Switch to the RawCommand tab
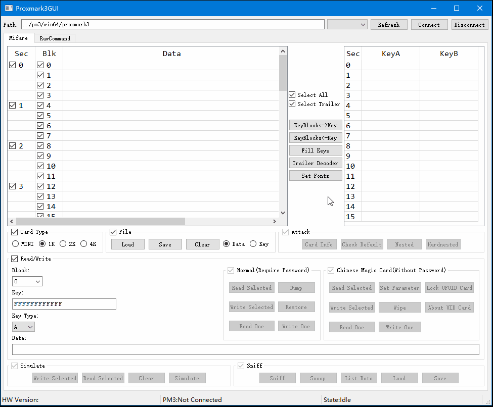Viewport: 493px width, 407px height. [55, 38]
